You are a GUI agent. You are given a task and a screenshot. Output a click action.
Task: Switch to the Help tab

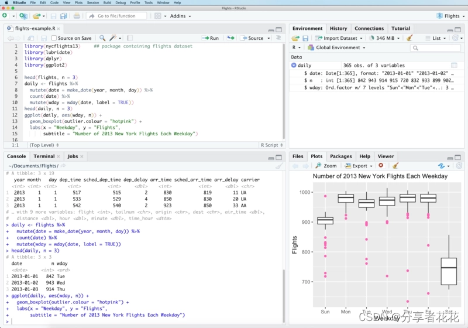(x=364, y=156)
